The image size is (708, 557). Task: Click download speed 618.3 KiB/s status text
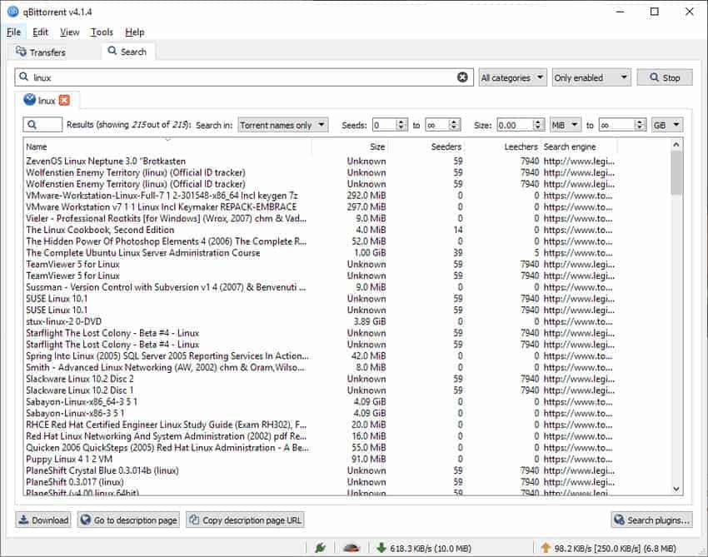pos(431,549)
